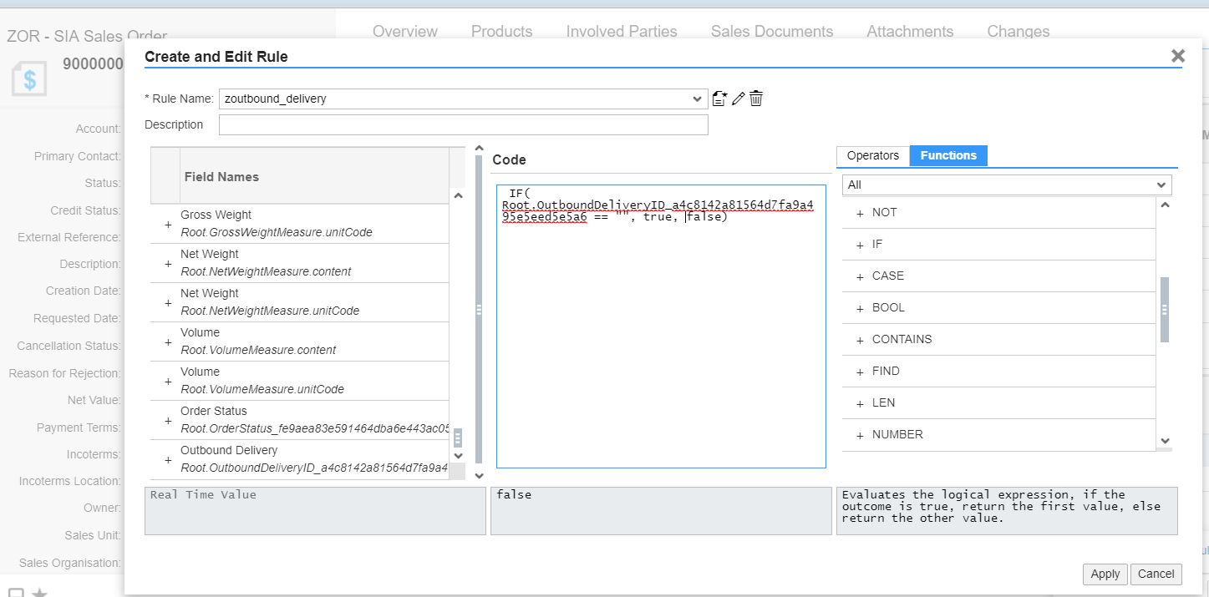
Task: Select Root.VolumeMeasure.content field text
Action: 258,350
